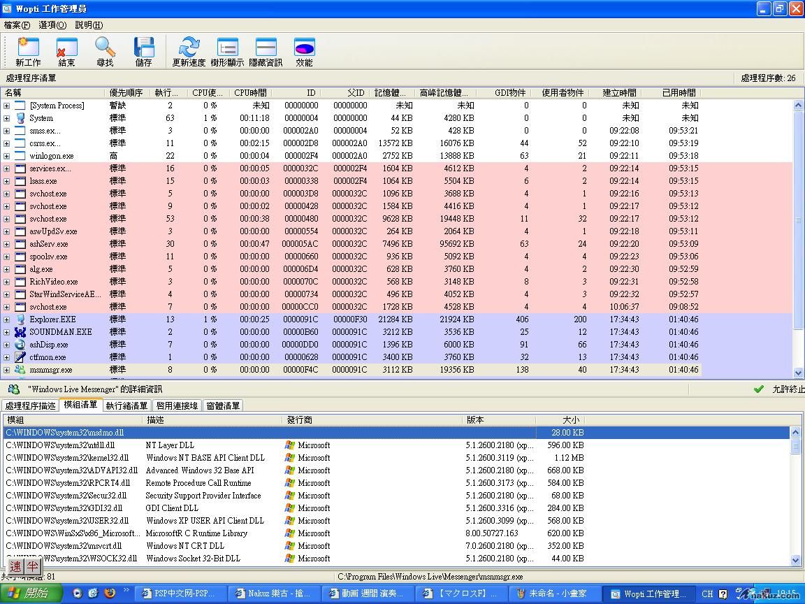Sort by 高峰記憶體 column header
Viewport: 805px width, 604px height.
pyautogui.click(x=444, y=92)
